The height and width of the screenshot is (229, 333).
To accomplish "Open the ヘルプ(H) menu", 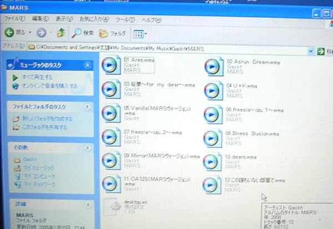I will (152, 20).
